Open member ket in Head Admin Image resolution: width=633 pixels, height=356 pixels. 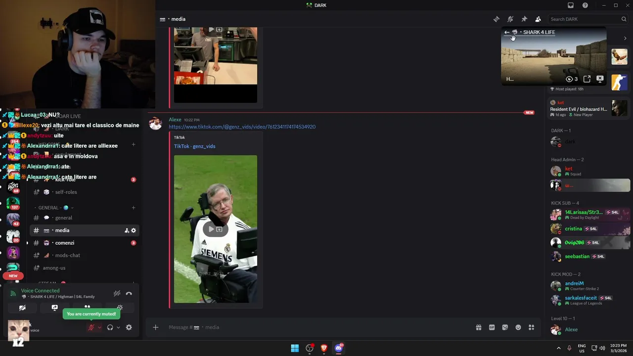pyautogui.click(x=588, y=171)
